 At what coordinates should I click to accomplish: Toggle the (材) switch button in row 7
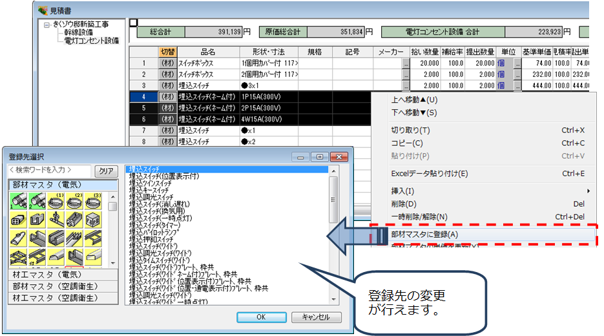click(x=167, y=131)
